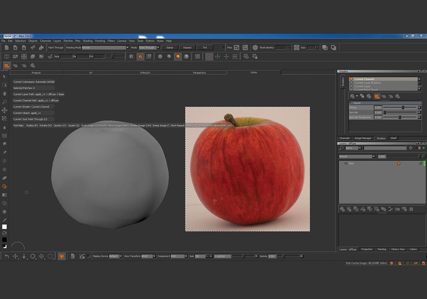The height and width of the screenshot is (299, 427).
Task: Select the Blur tool droplet icon
Action: (x=6, y=128)
